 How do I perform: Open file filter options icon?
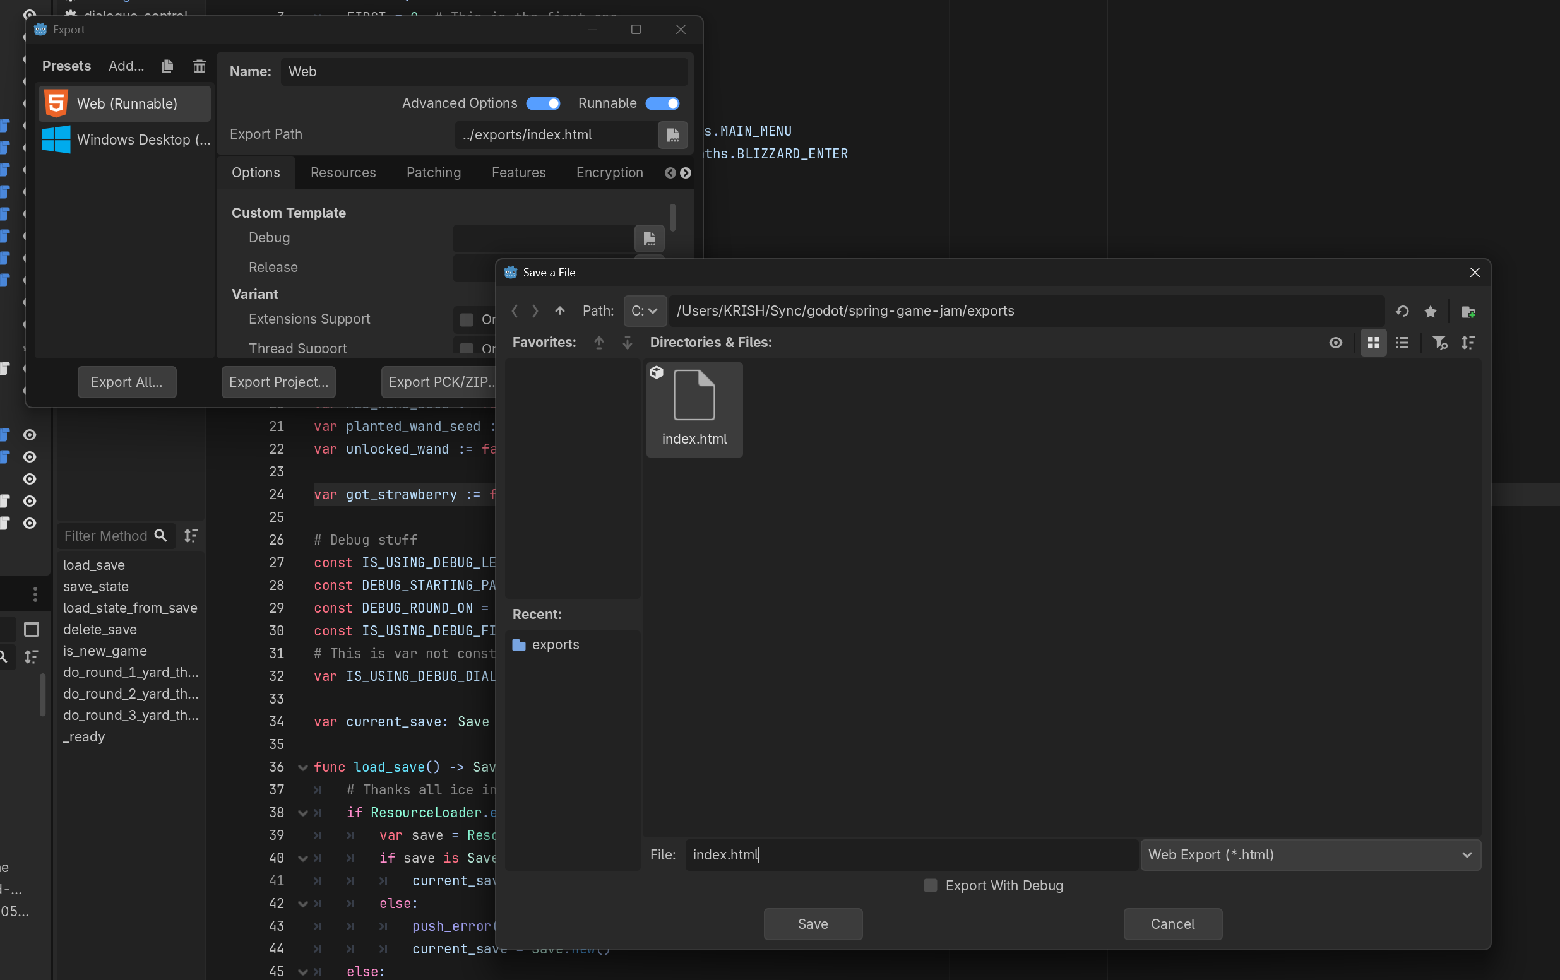click(1439, 343)
